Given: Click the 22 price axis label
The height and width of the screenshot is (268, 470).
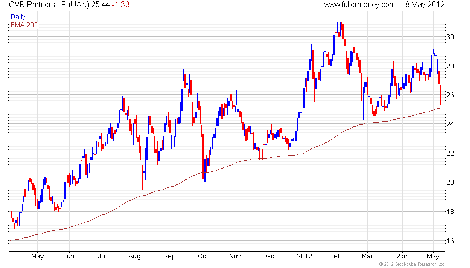Looking at the screenshot, I should [x=450, y=153].
